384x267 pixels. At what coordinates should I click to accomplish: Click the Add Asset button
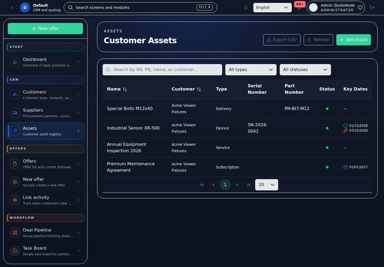pos(354,40)
